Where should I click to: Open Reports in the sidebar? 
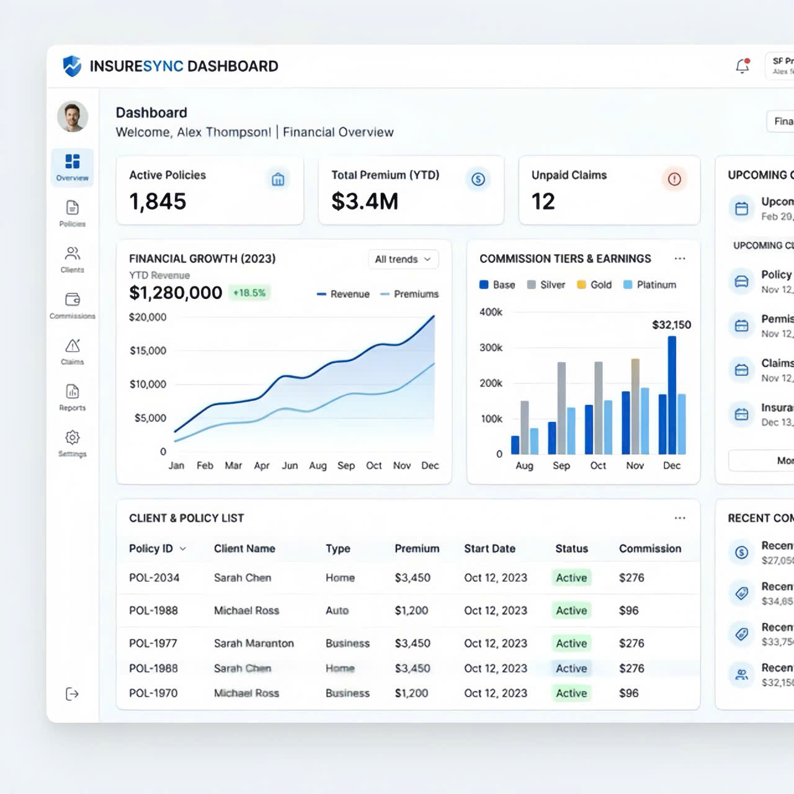73,396
